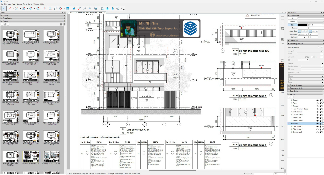Toggle lock on the 0 - Background layer
Screen dimensions: 324x175
pos(320,132)
